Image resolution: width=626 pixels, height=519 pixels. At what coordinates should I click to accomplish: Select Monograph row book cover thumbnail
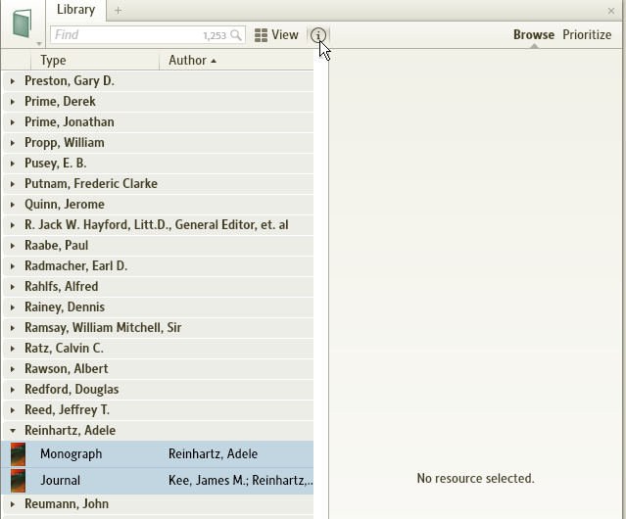pos(18,454)
